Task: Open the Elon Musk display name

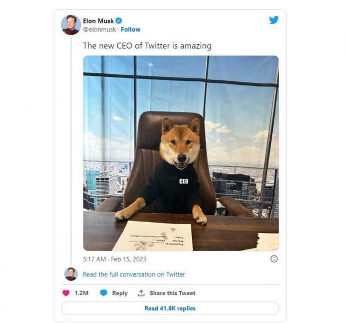Action: pos(99,21)
